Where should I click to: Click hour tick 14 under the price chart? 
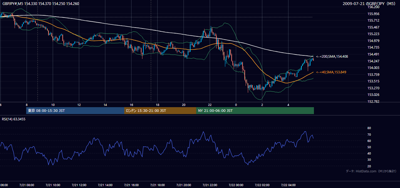click(105, 105)
